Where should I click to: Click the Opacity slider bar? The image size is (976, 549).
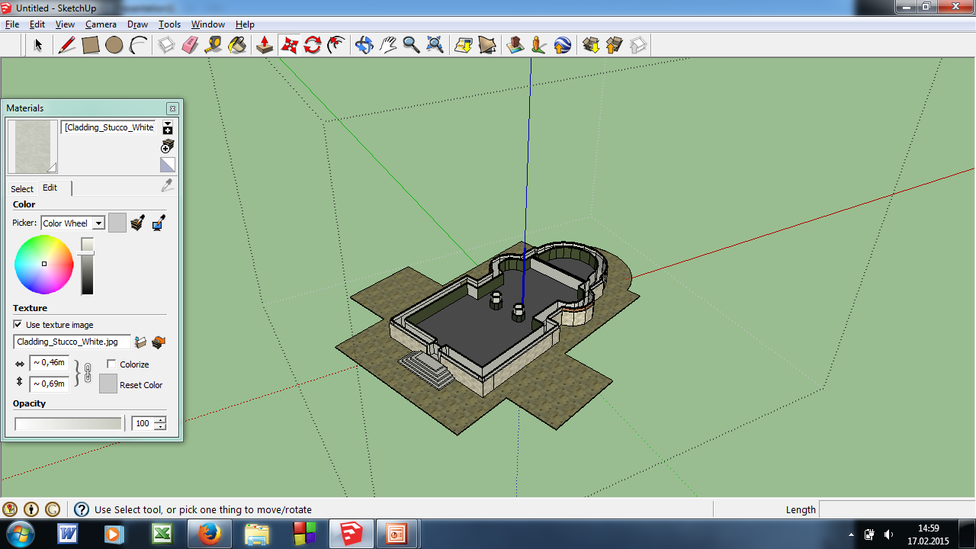(68, 423)
